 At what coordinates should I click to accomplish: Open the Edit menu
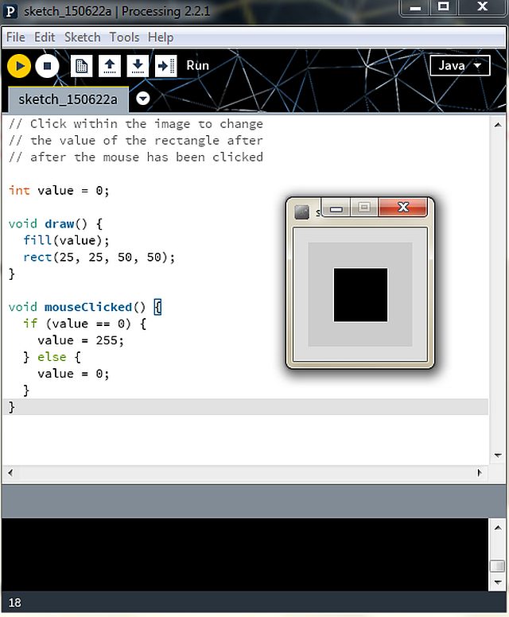[45, 37]
